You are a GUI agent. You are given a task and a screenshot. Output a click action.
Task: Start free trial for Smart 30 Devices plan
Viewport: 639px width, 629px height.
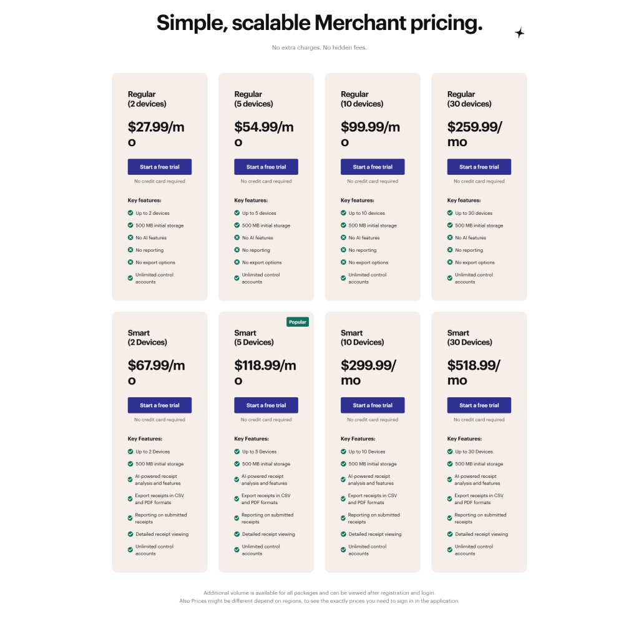(479, 405)
